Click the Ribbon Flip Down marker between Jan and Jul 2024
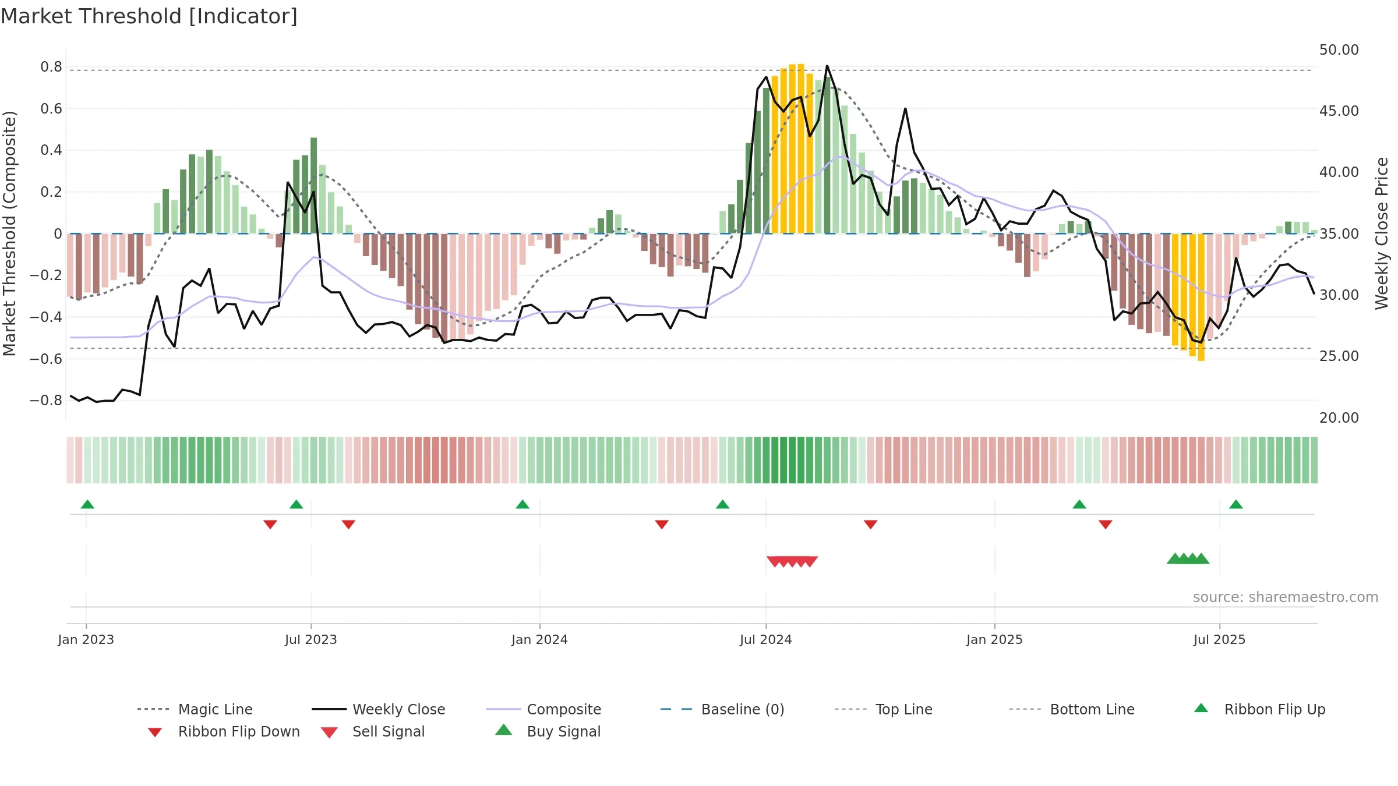 (662, 525)
